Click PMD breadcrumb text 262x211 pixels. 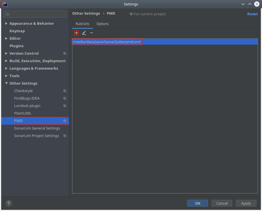pos(111,14)
